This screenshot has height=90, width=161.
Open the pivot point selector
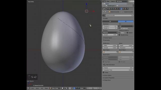(67, 88)
